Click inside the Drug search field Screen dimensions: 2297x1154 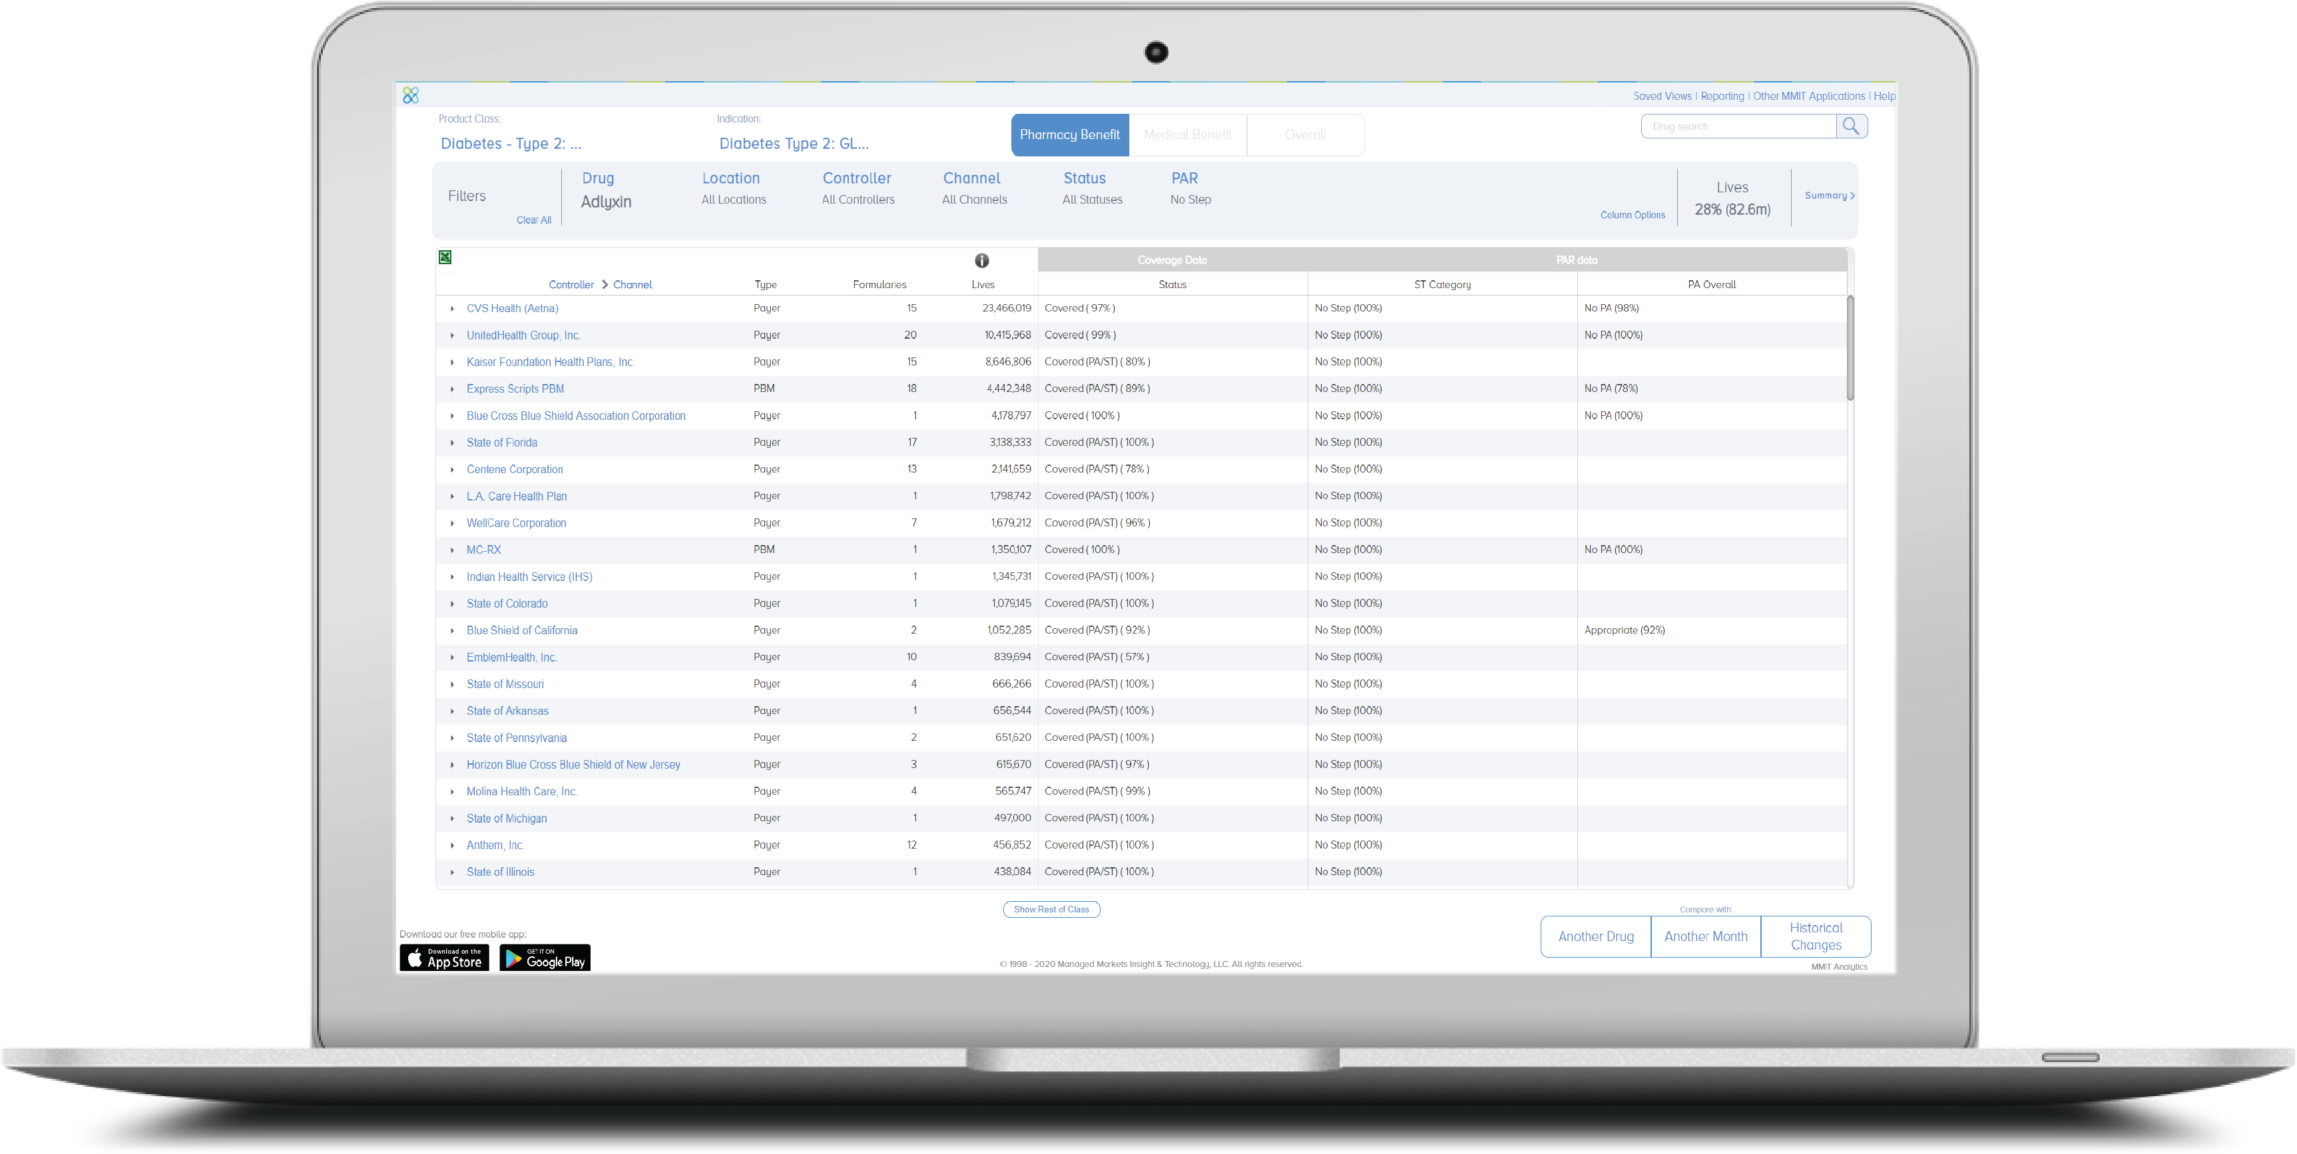(1739, 126)
